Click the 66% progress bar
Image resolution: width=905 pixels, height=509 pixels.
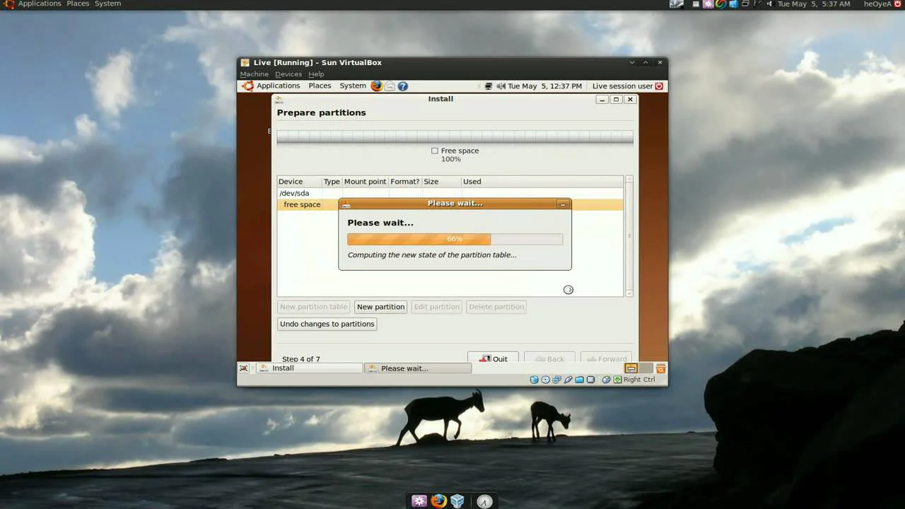pyautogui.click(x=455, y=239)
